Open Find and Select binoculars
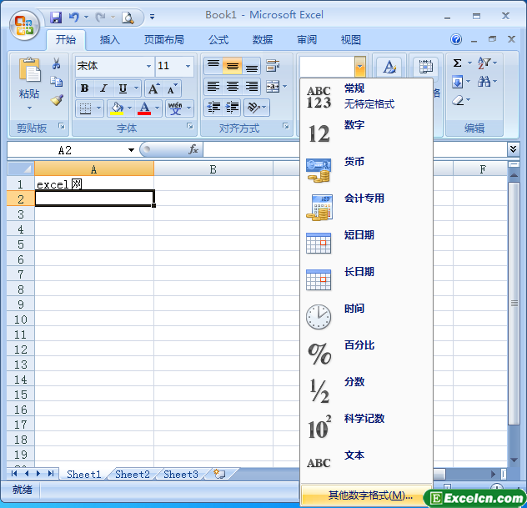Viewport: 527px width, 508px height. (x=484, y=82)
